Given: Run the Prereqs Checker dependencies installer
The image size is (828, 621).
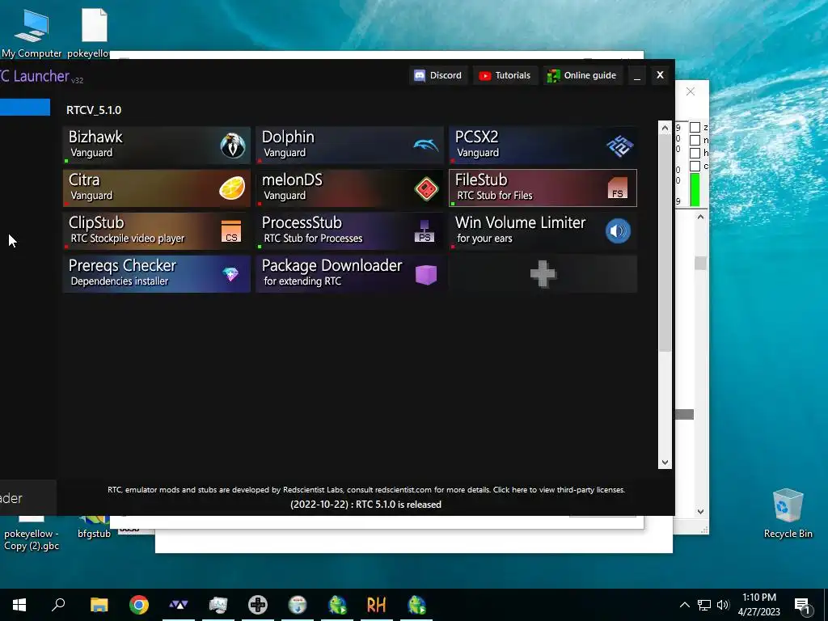Looking at the screenshot, I should coord(156,273).
